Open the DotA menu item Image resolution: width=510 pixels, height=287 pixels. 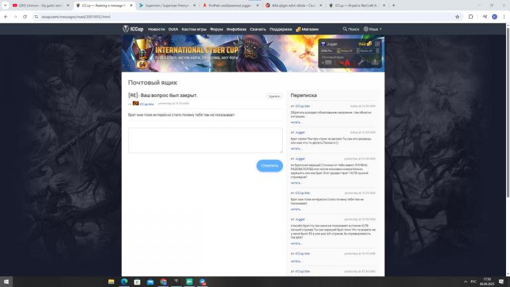[173, 29]
